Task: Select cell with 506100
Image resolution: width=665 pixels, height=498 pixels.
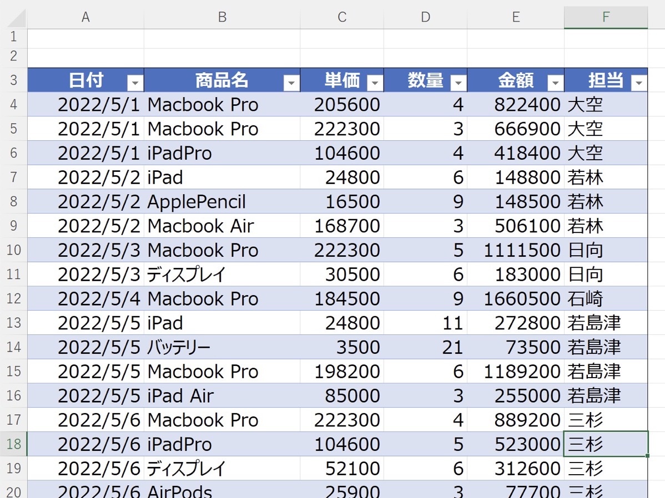Action: [x=516, y=226]
